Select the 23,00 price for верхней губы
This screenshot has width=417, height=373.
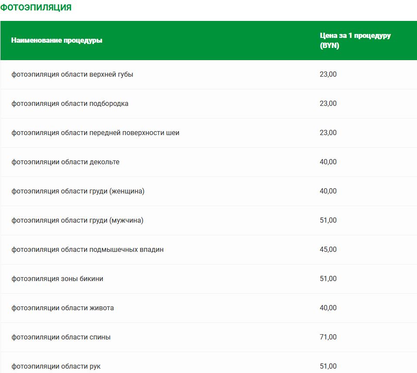pyautogui.click(x=328, y=75)
